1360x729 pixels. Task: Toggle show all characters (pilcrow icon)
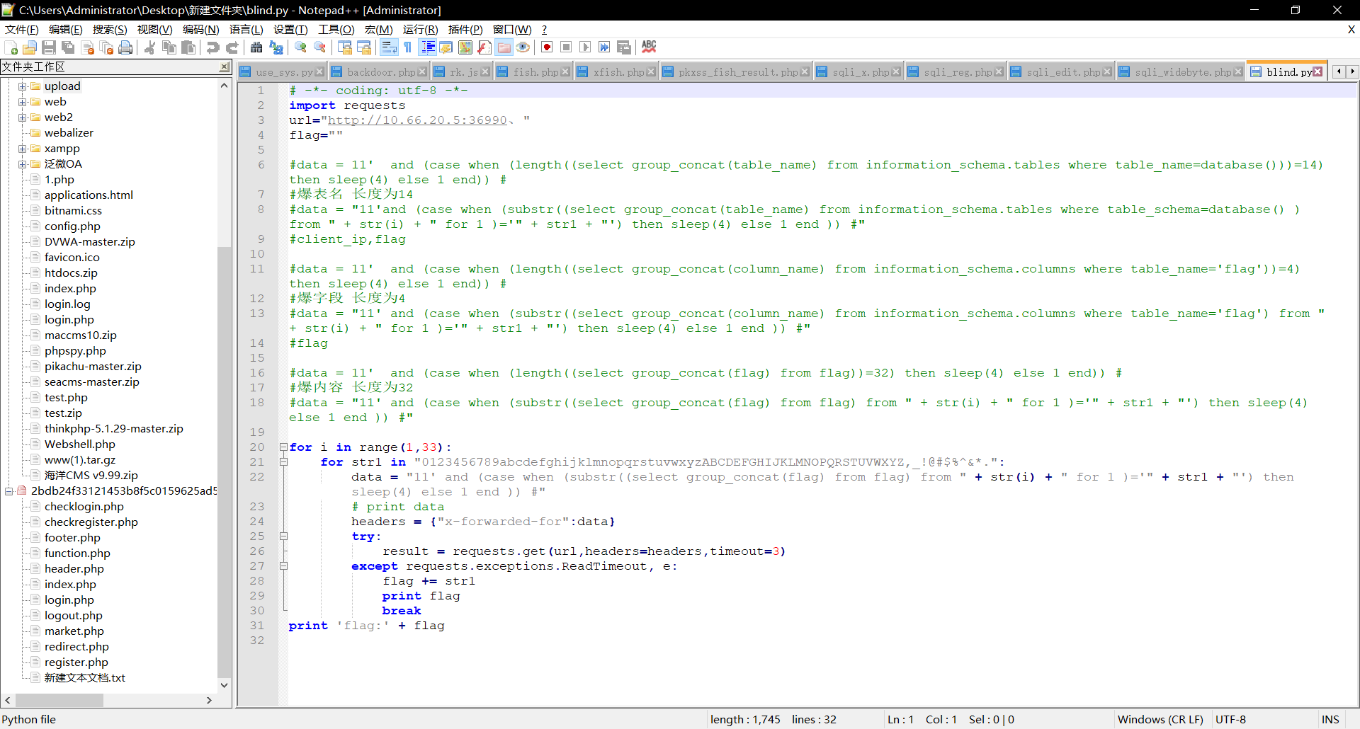408,47
